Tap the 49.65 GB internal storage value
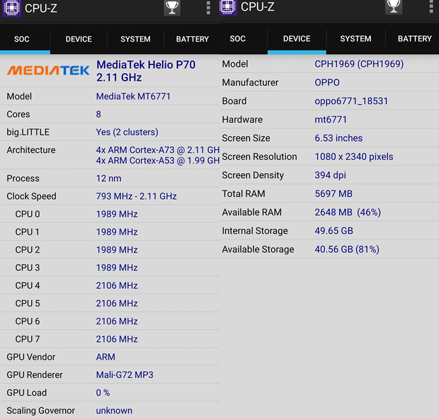 coord(334,231)
